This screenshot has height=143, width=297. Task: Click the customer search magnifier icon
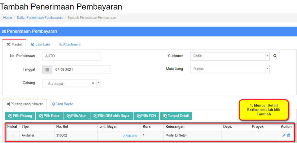click(275, 56)
